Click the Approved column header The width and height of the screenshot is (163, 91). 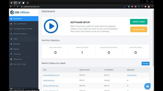[130, 70]
